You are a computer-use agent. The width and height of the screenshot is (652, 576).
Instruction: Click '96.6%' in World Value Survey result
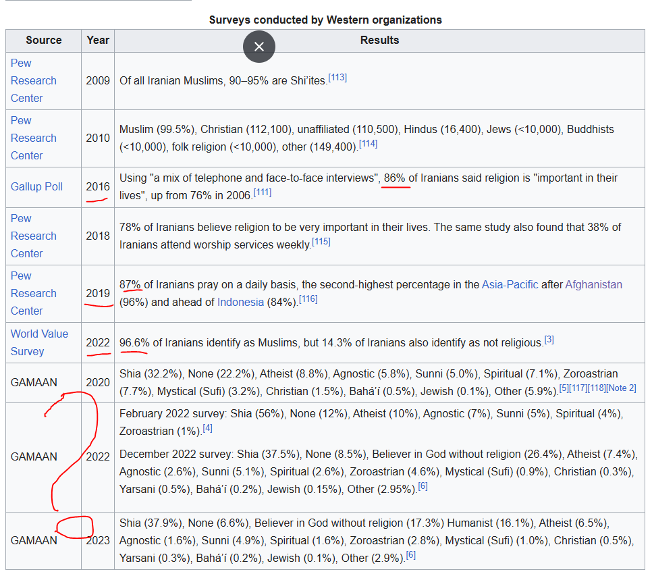pos(134,343)
